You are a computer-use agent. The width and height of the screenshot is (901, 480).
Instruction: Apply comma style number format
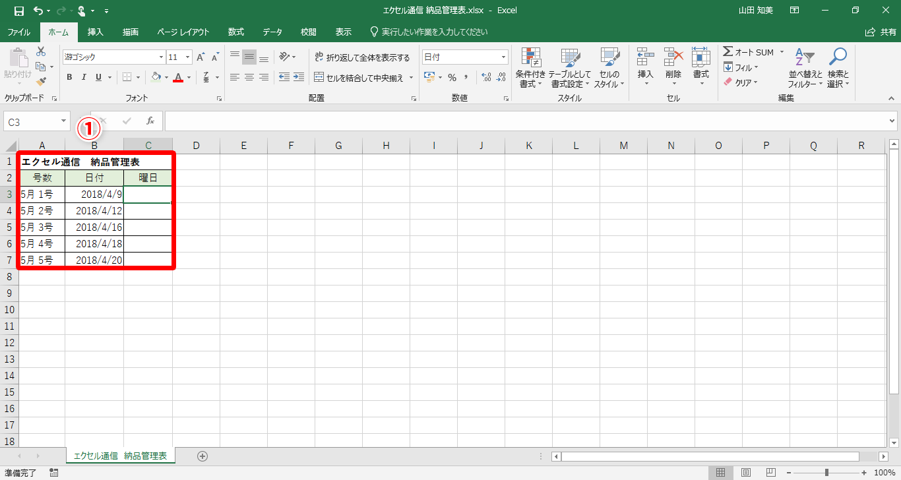point(467,77)
